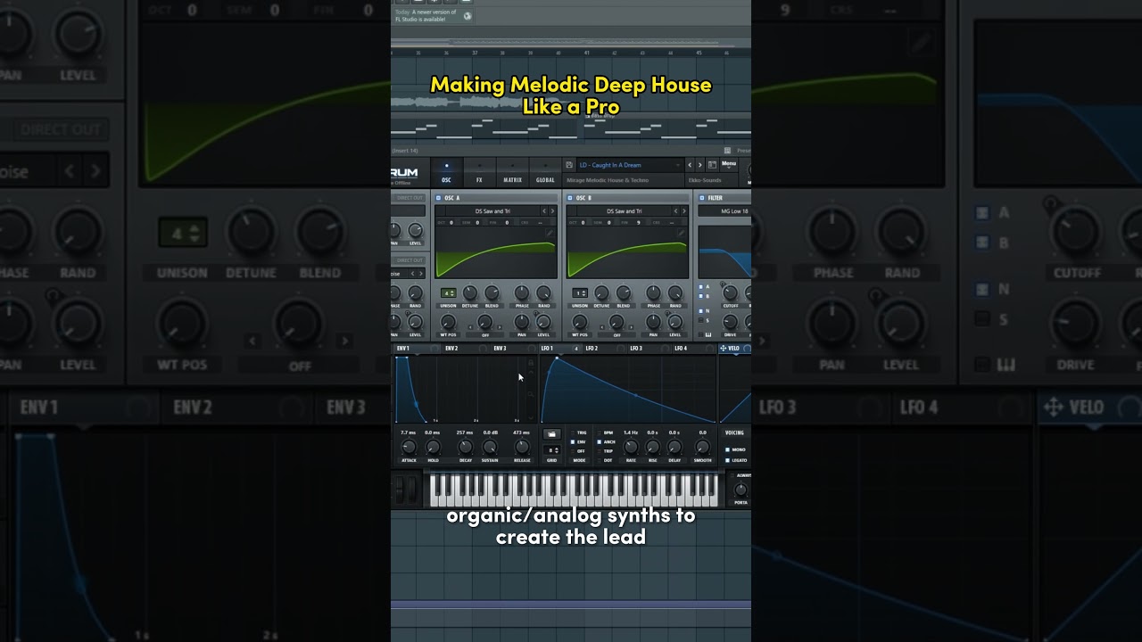This screenshot has height=642, width=1142.
Task: Toggle the OSC B enable switch
Action: coord(569,198)
